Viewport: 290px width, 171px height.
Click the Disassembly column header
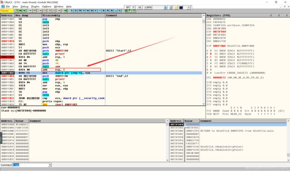[74, 16]
